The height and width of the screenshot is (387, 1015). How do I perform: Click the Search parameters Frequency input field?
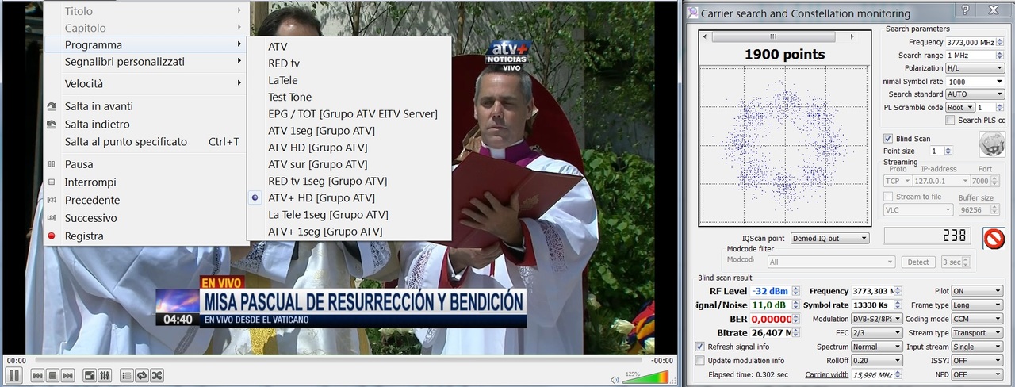point(975,42)
